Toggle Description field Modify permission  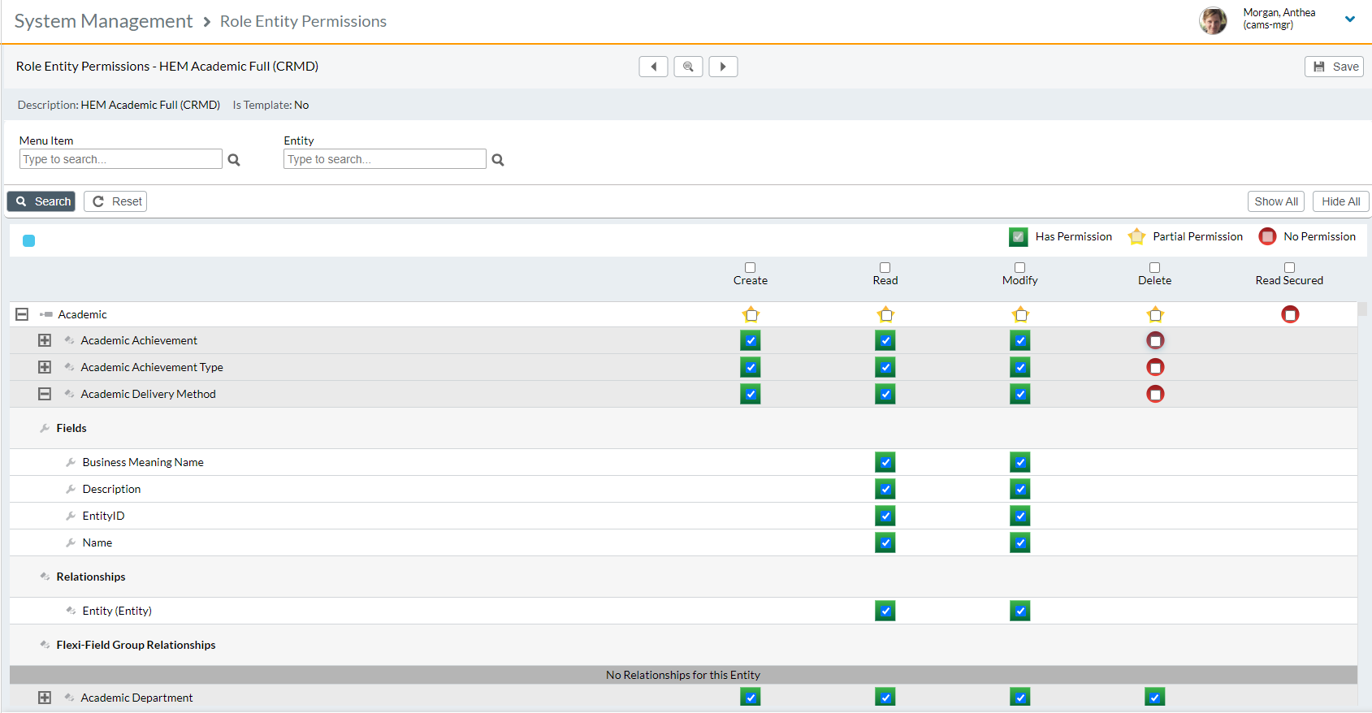coord(1020,489)
